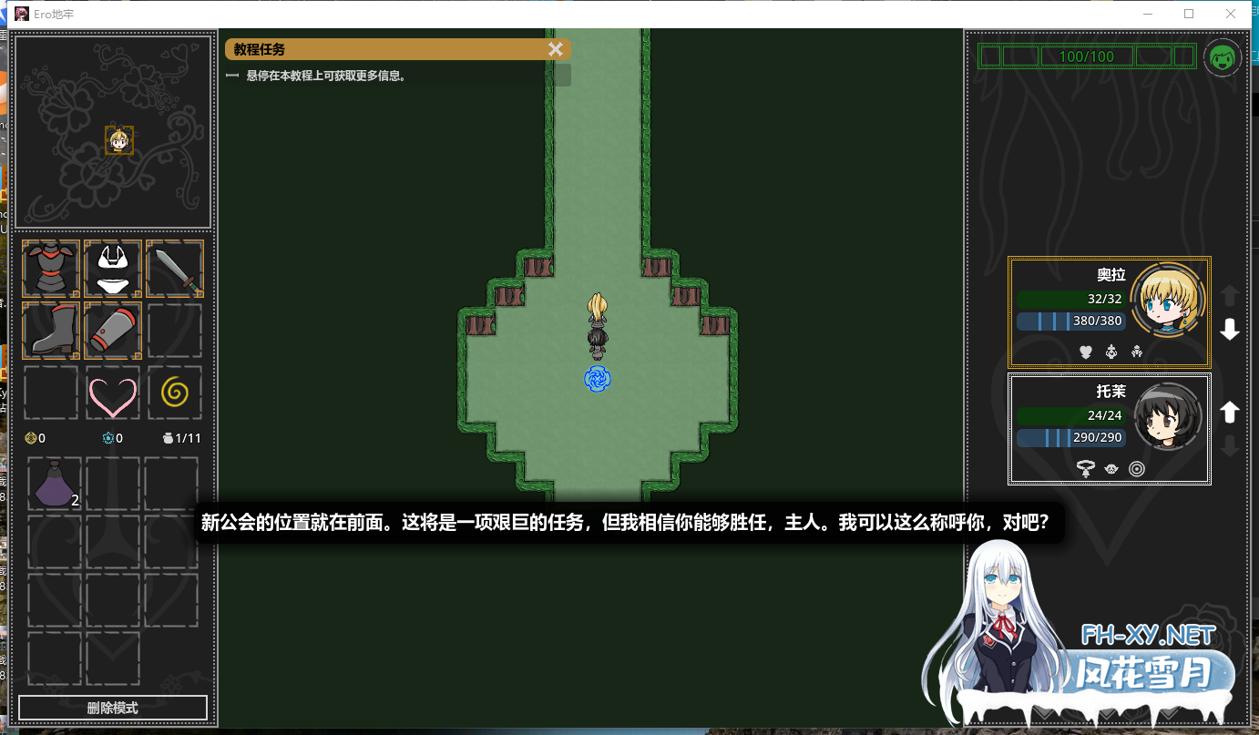Click the circular target icon under 托茉

[x=1137, y=468]
